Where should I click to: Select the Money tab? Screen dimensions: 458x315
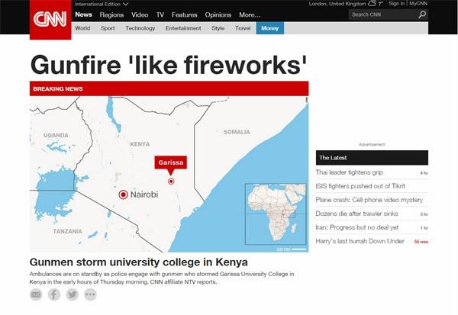pyautogui.click(x=269, y=28)
